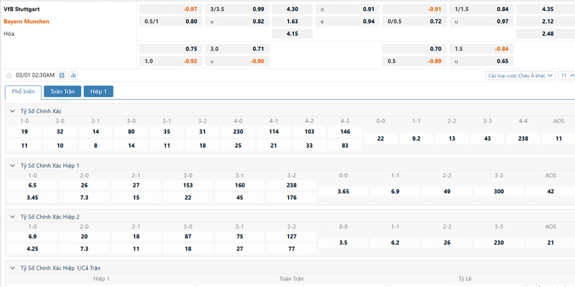575x287 pixels.
Task: Open the bar chart statistics icon beside 02:30AM
Action: coord(73,75)
